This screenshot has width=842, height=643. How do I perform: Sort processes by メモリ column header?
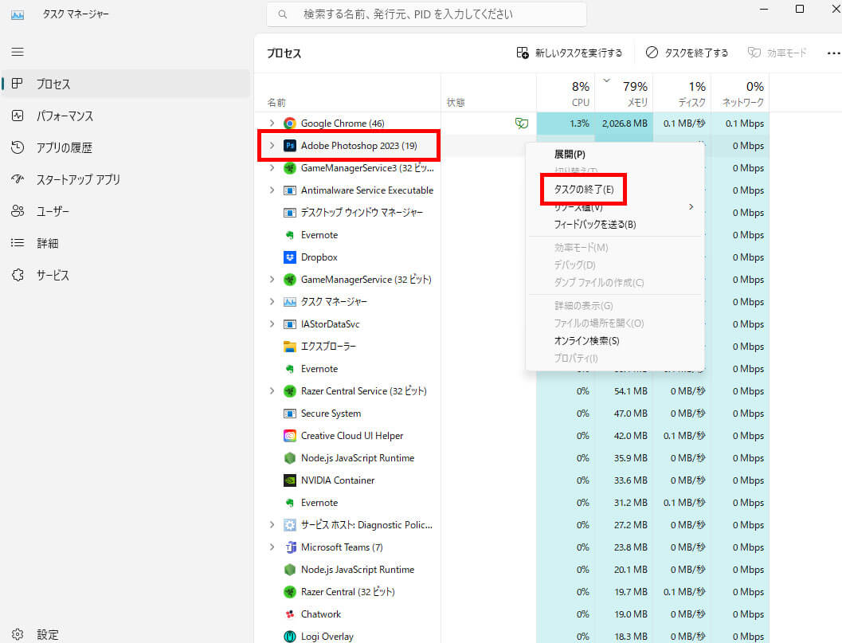624,93
